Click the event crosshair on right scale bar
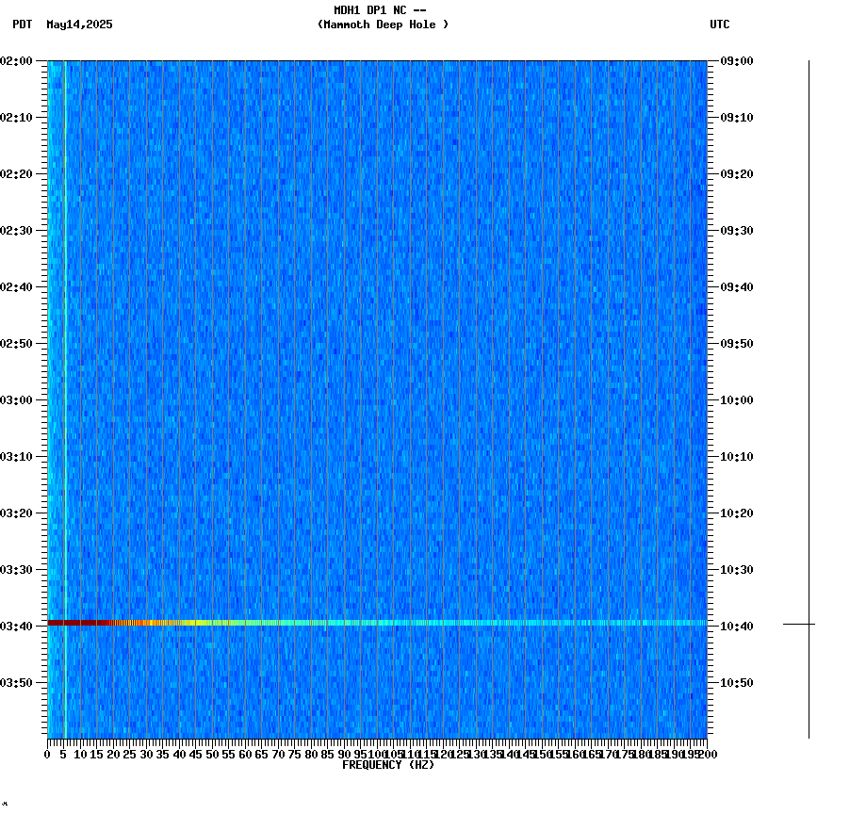 point(808,624)
